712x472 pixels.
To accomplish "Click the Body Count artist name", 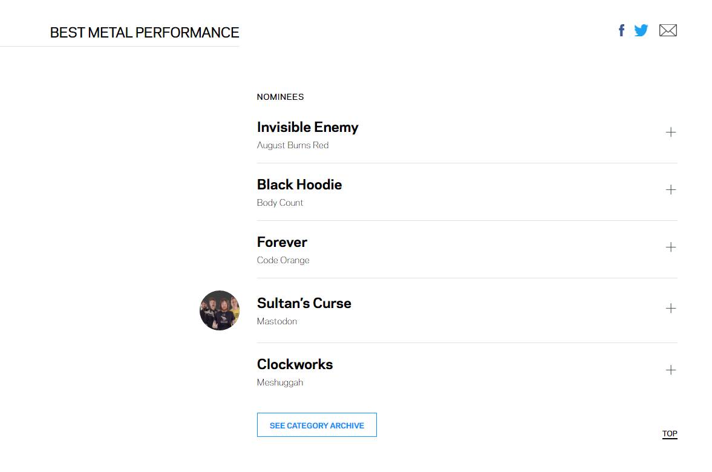I will pos(279,203).
